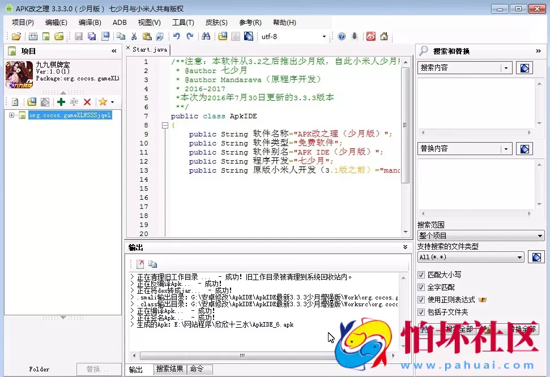Toggle the 包括子文件夹 checkbox
This screenshot has width=550, height=377.
(420, 312)
